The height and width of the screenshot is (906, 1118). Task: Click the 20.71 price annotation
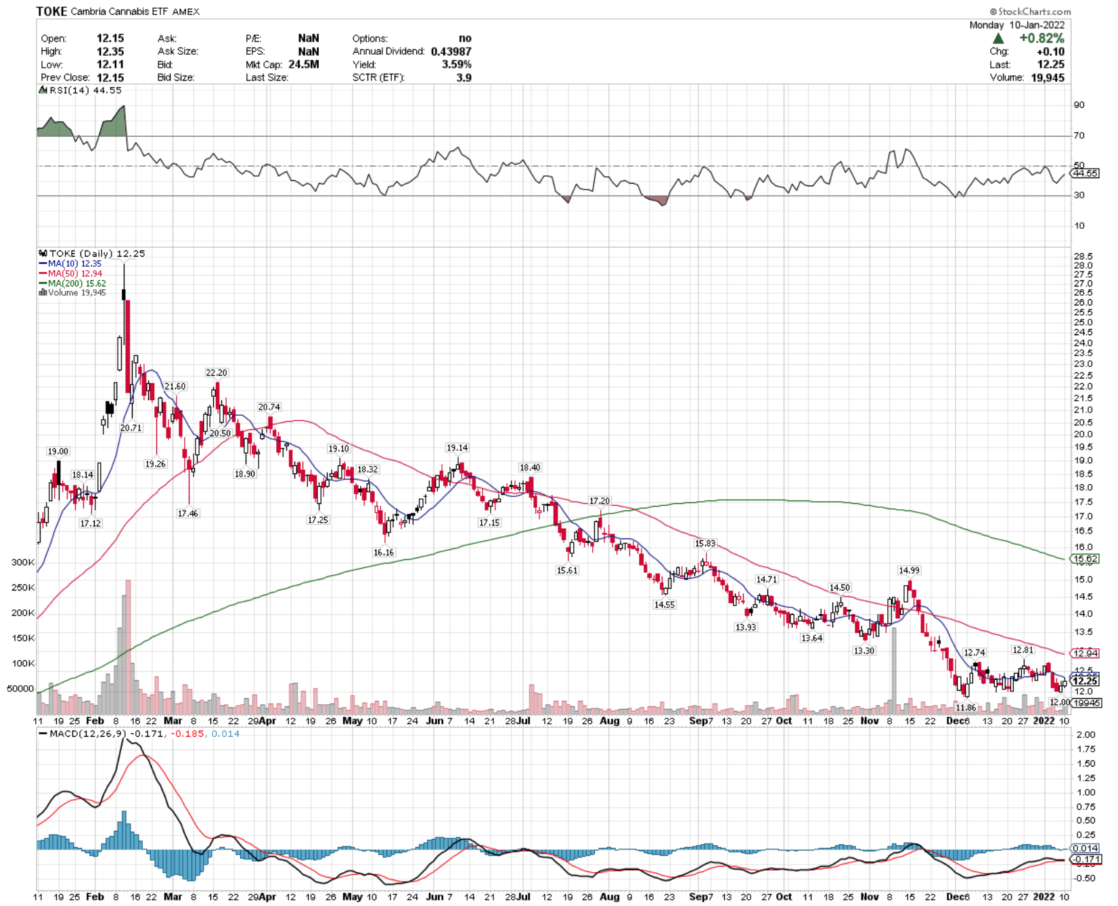point(131,428)
